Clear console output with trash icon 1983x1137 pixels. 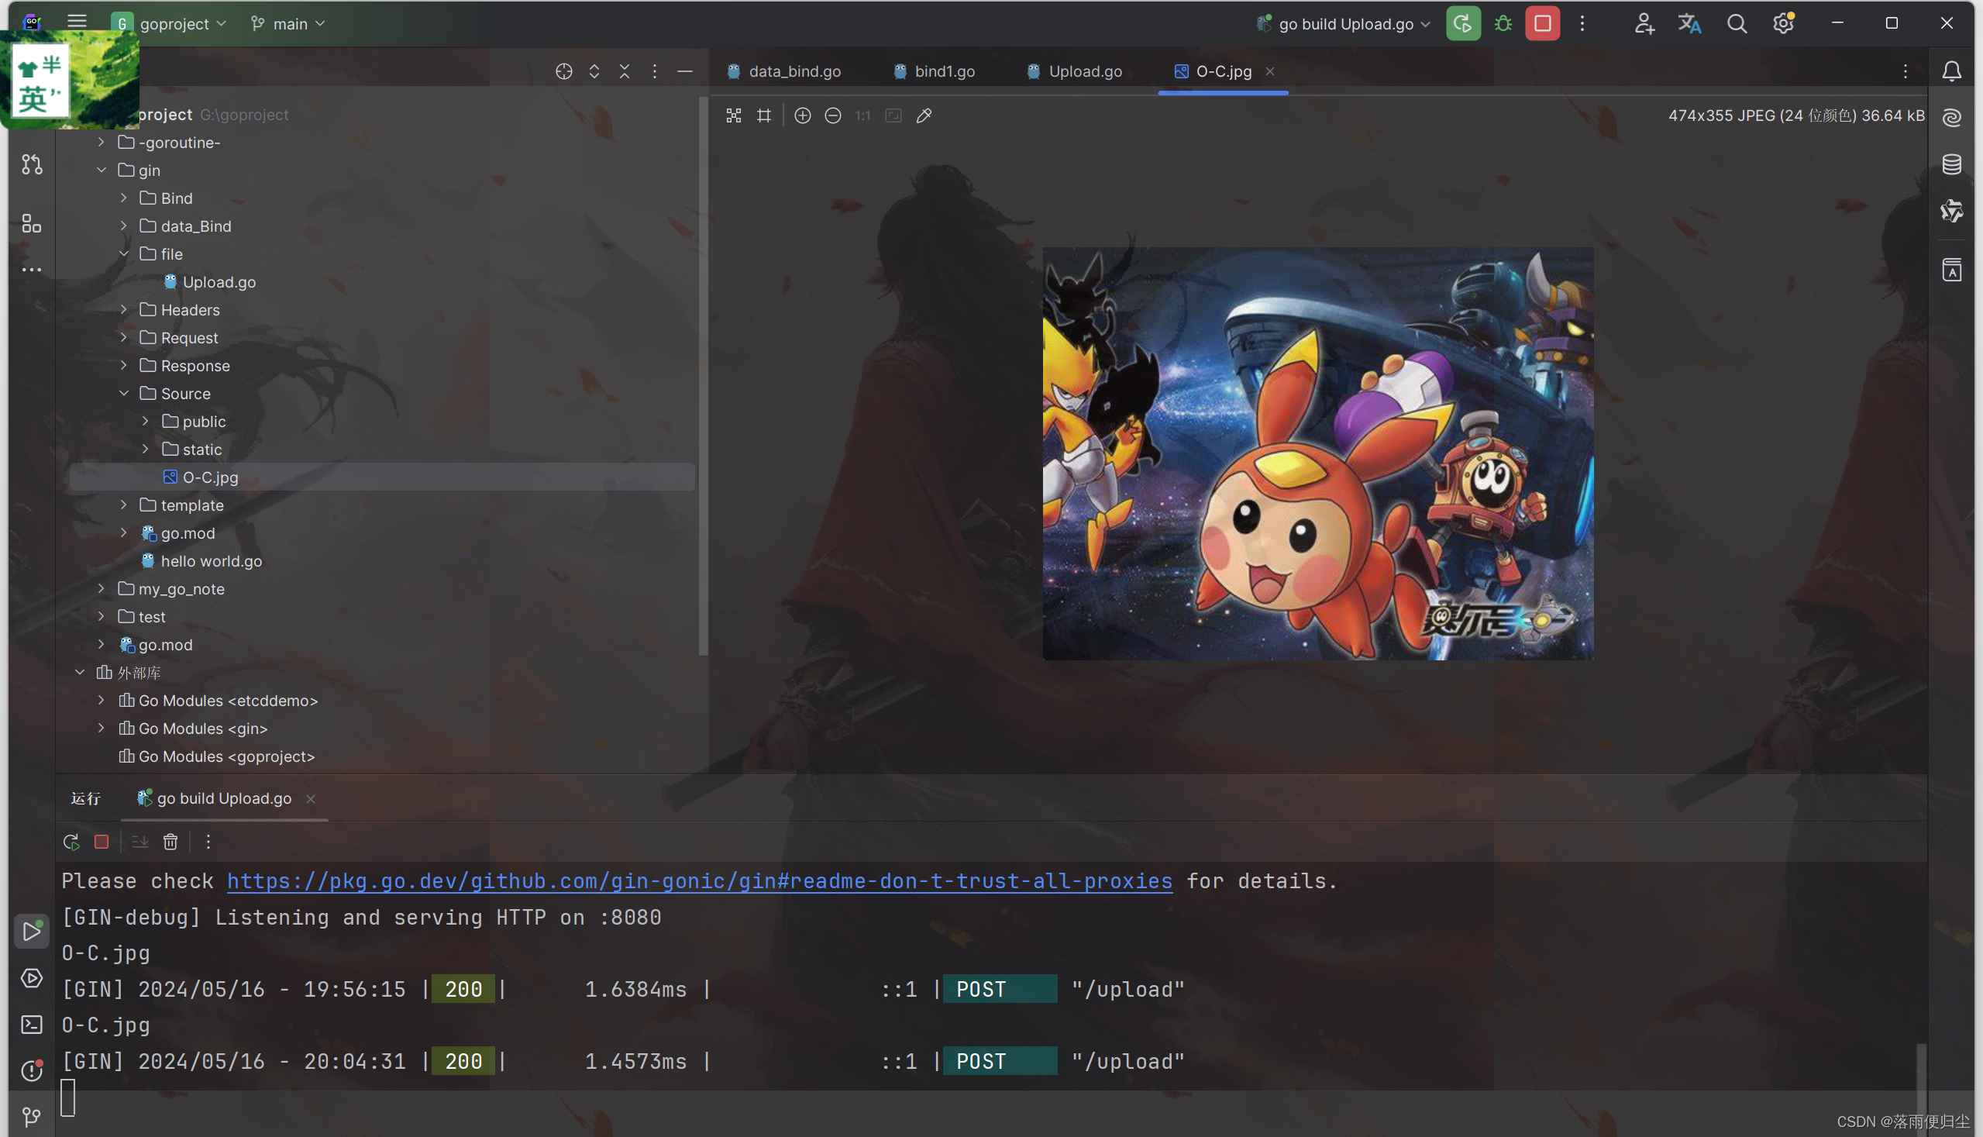[x=170, y=842]
